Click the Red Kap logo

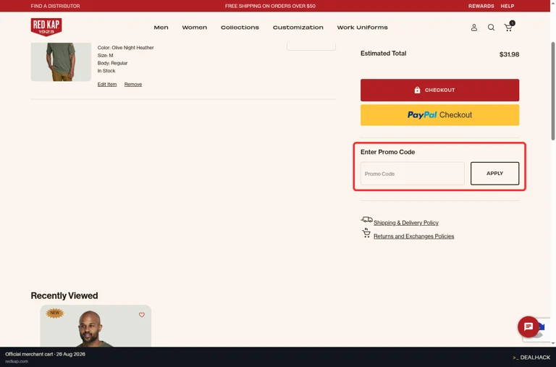tap(46, 27)
